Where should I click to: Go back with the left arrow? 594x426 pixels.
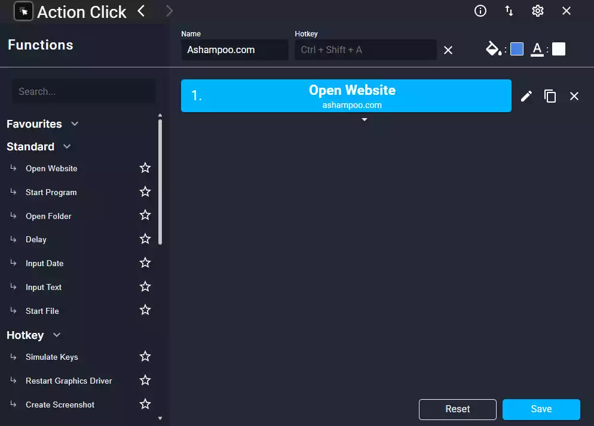coord(141,11)
